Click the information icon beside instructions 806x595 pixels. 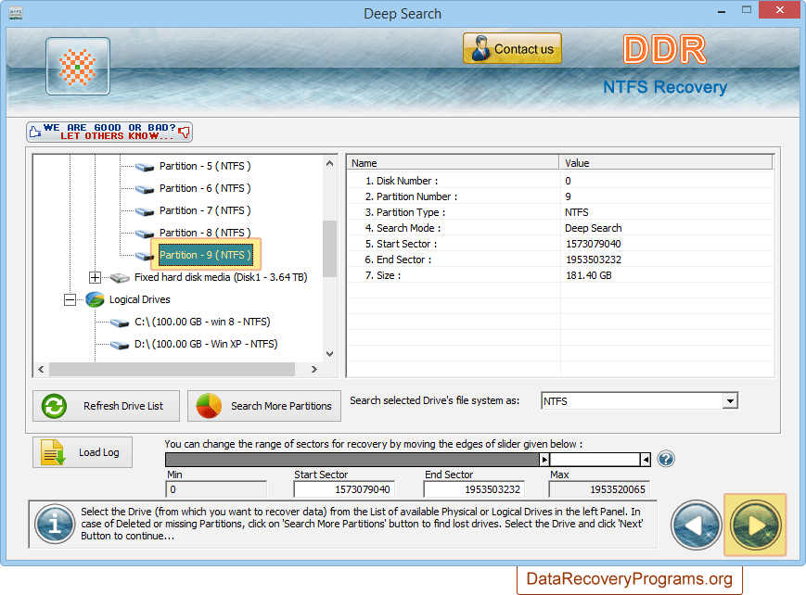[x=55, y=524]
